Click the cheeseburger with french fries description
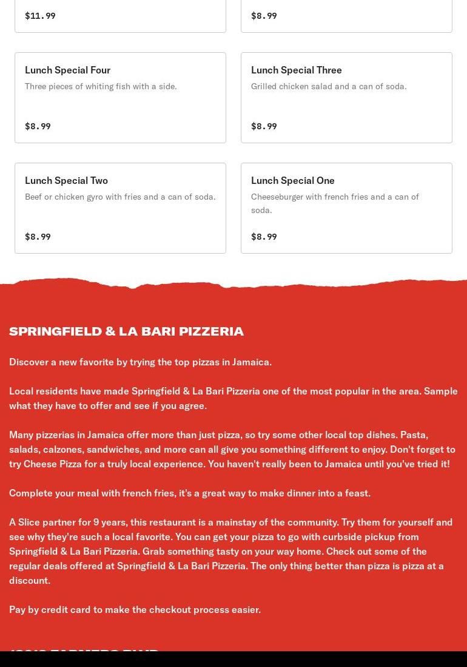 pyautogui.click(x=335, y=203)
